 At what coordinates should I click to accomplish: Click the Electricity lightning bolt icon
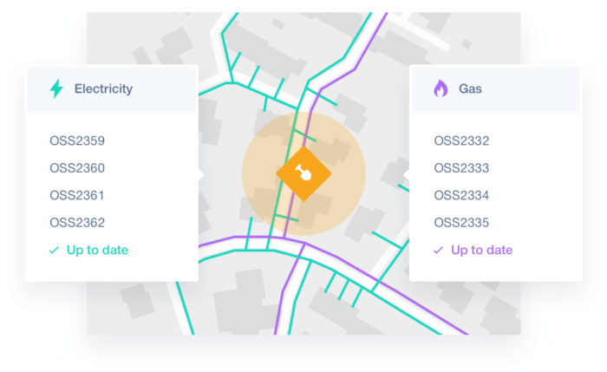click(x=56, y=88)
